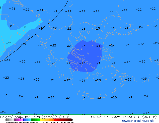Pick the darkest green legend swatch

(x=32, y=120)
